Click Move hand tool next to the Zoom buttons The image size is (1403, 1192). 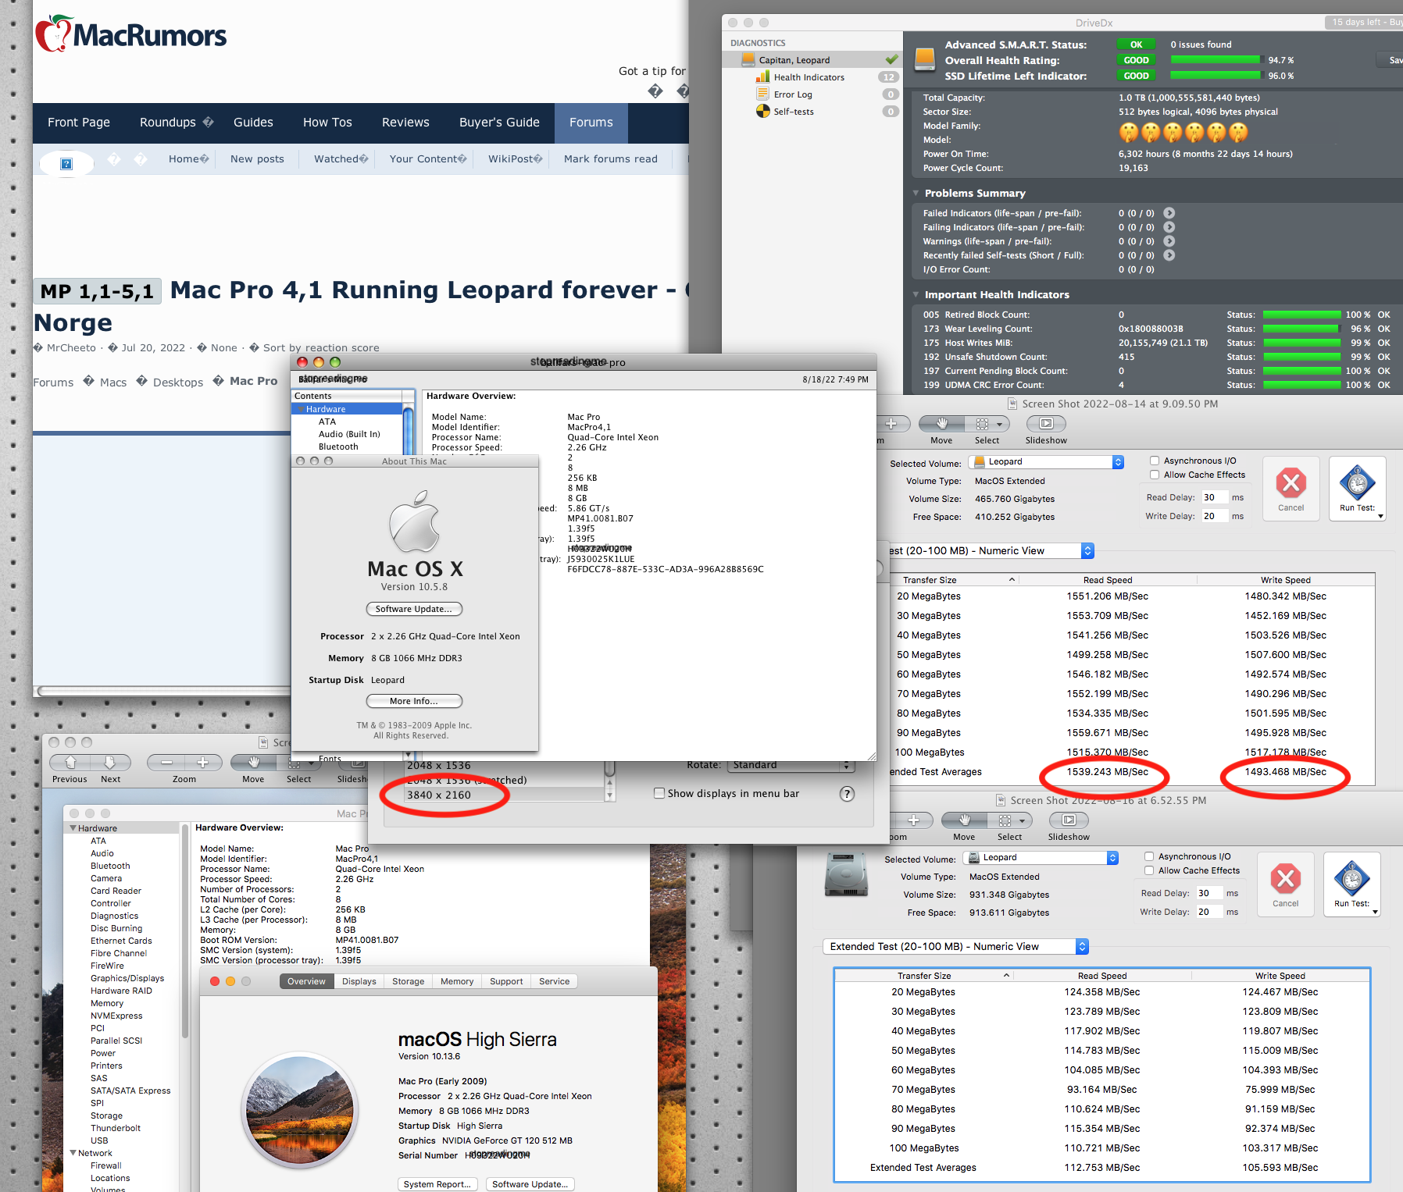pos(254,762)
